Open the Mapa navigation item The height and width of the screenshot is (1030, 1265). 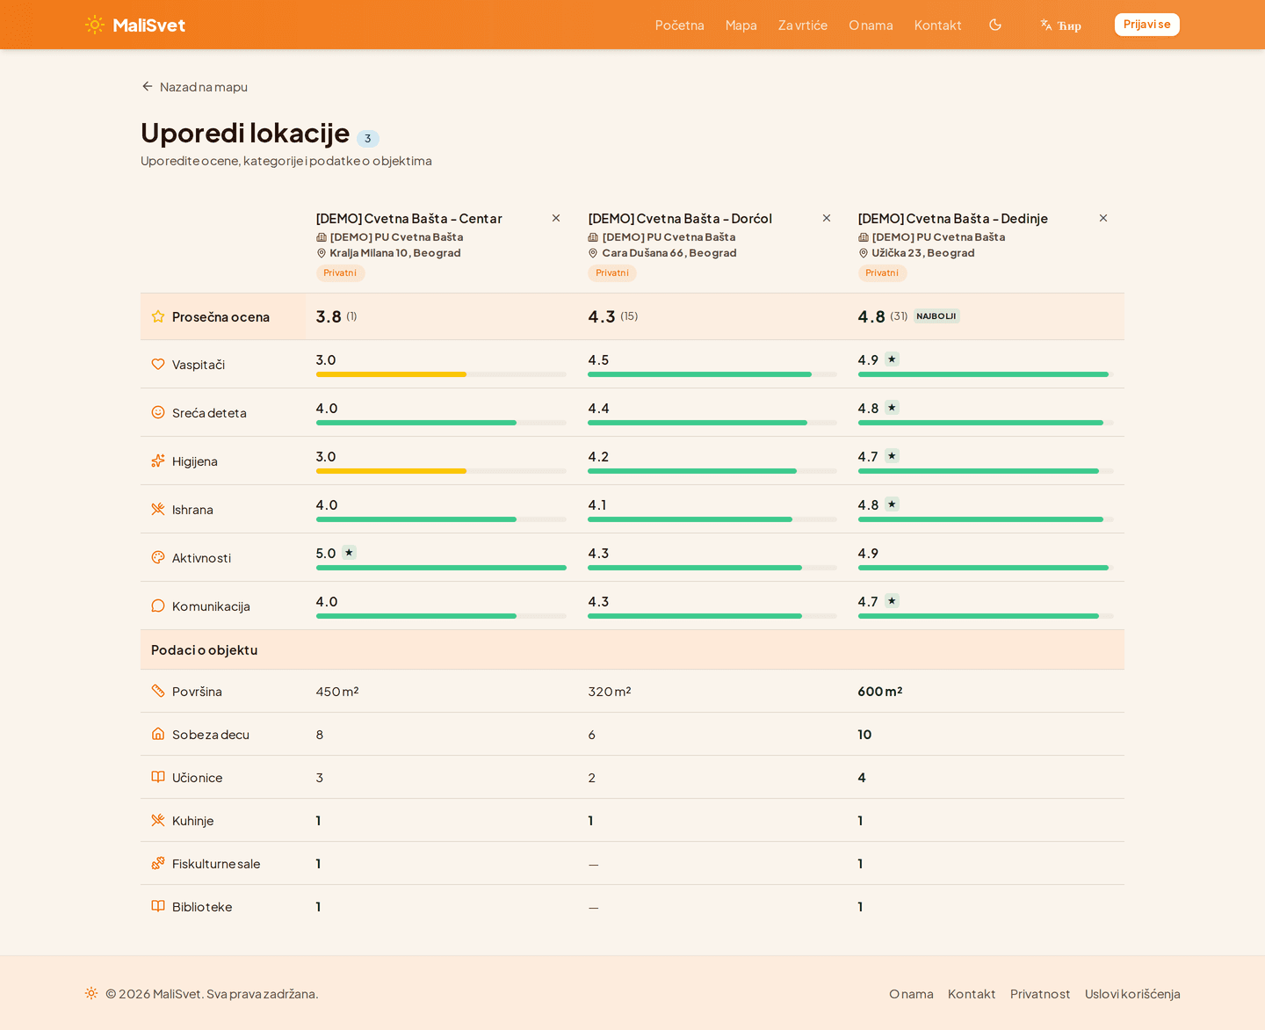click(741, 25)
